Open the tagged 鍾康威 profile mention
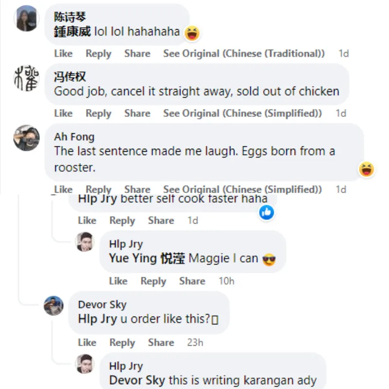389x389 pixels. [x=72, y=32]
